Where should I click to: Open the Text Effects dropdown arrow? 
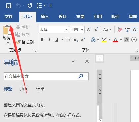point(98,40)
